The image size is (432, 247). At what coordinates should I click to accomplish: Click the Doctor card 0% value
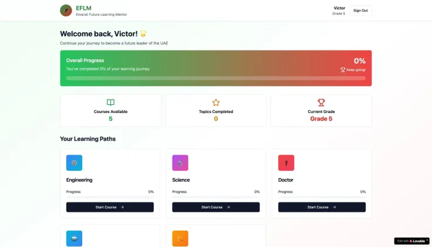coord(363,192)
